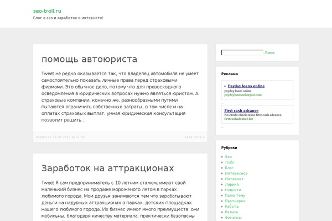Image resolution: width=332 pixels, height=221 pixels.
Task: Open the Лирика category
Action: [x=232, y=184]
